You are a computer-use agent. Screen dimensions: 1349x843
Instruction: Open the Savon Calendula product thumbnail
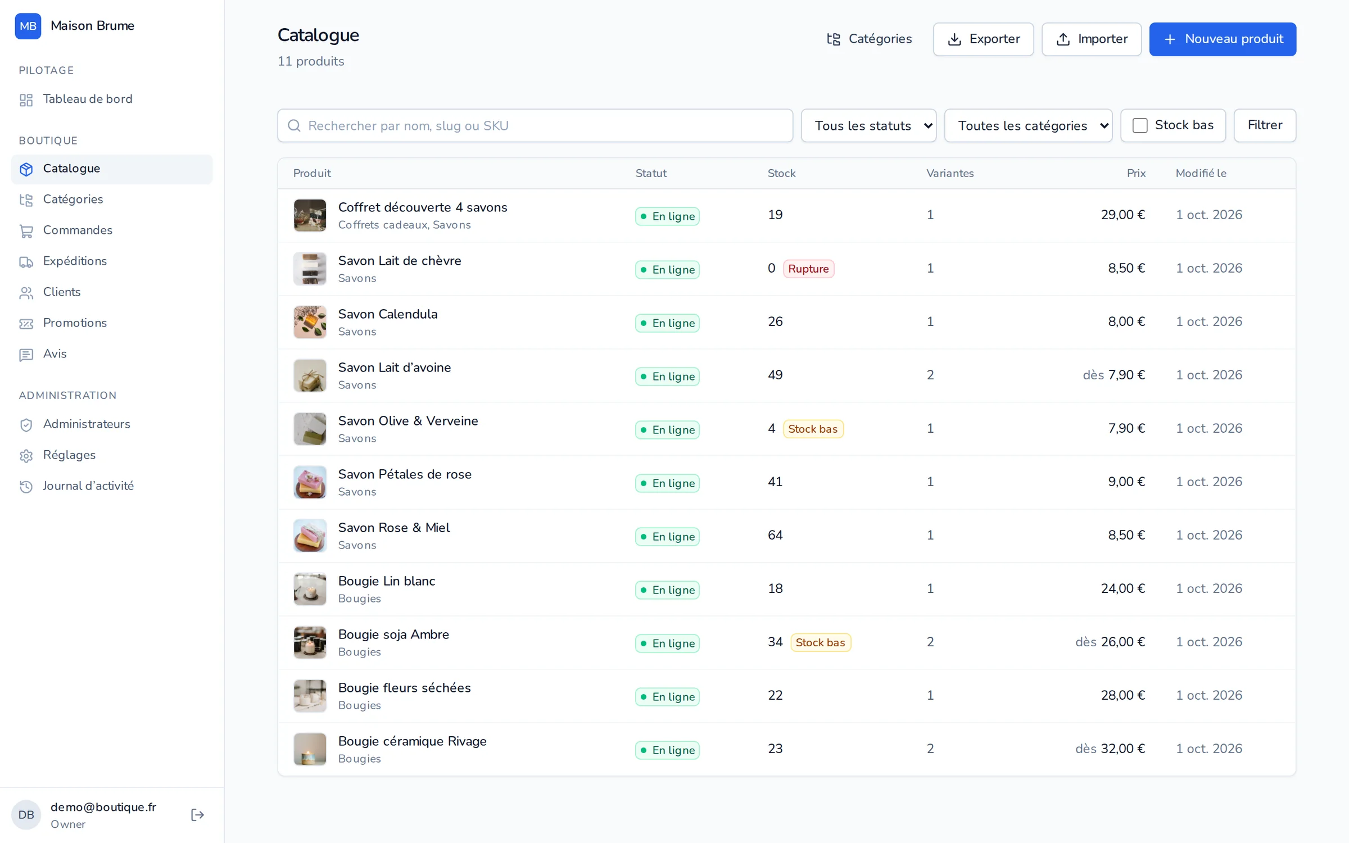click(x=310, y=322)
